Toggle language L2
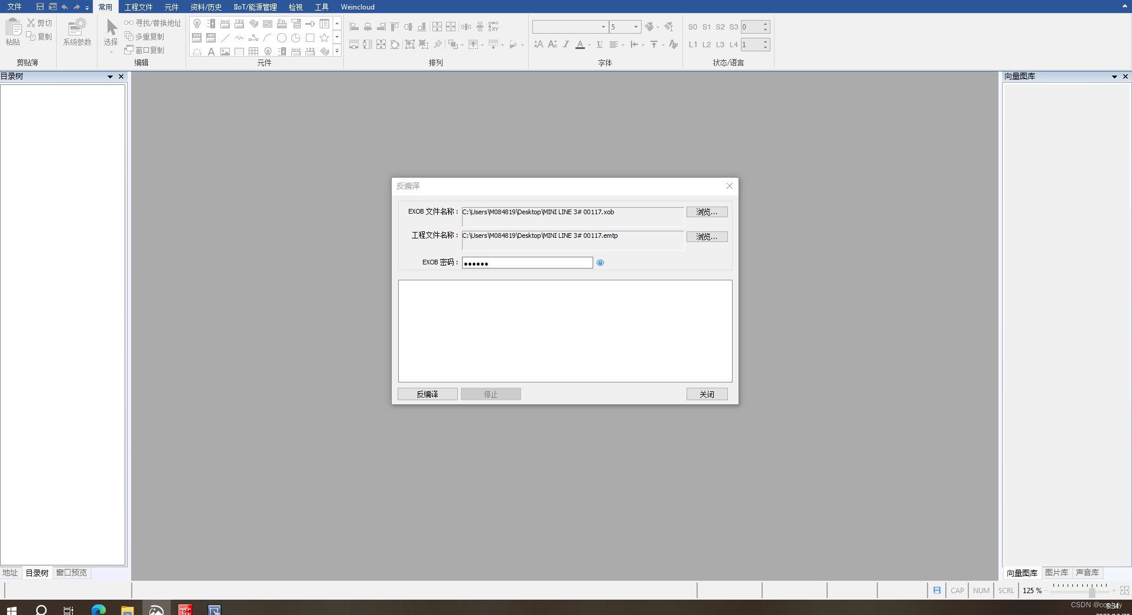The image size is (1132, 615). click(707, 45)
